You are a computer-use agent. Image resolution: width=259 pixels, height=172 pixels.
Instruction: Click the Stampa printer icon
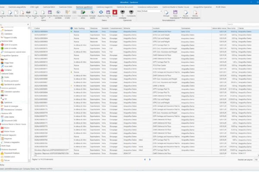coord(28,12)
